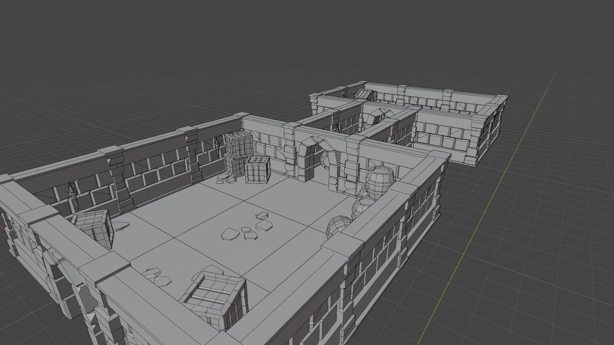This screenshot has height=345, width=614.
Task: Select the tilted crate in the far room
Action: [x=365, y=94]
